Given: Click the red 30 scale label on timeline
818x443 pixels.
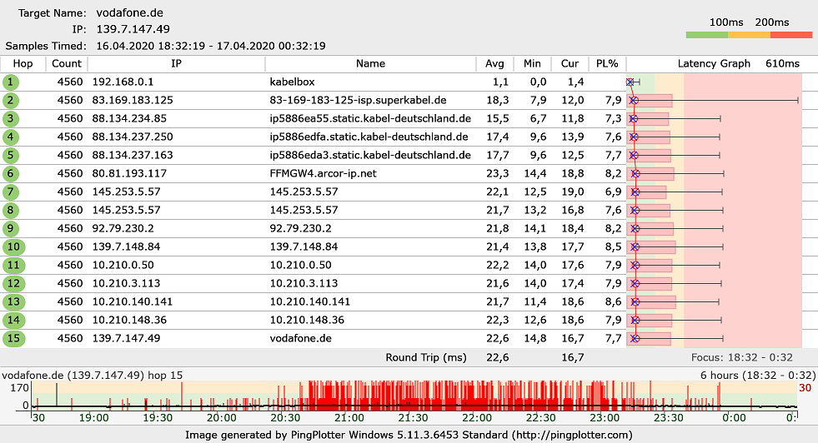Looking at the screenshot, I should 805,388.
